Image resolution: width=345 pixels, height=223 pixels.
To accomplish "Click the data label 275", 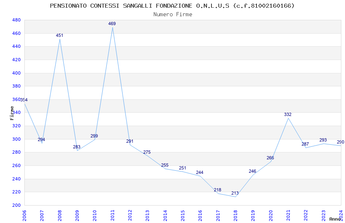I will click(147, 152).
